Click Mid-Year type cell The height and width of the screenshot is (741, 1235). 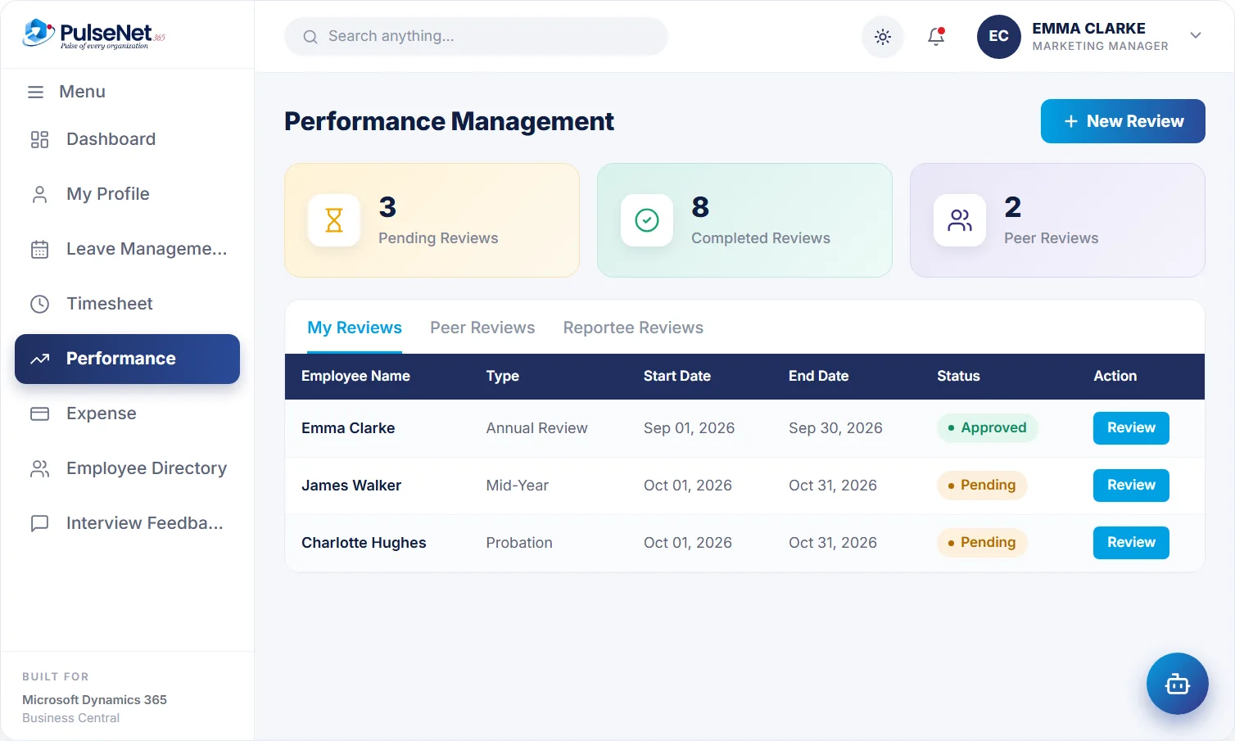click(517, 486)
